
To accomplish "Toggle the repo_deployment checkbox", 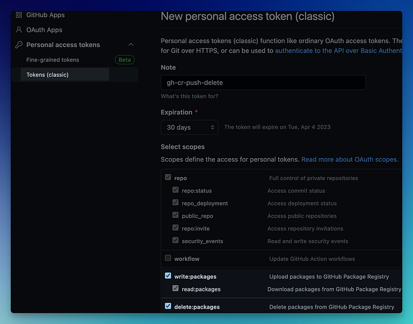I will click(175, 202).
